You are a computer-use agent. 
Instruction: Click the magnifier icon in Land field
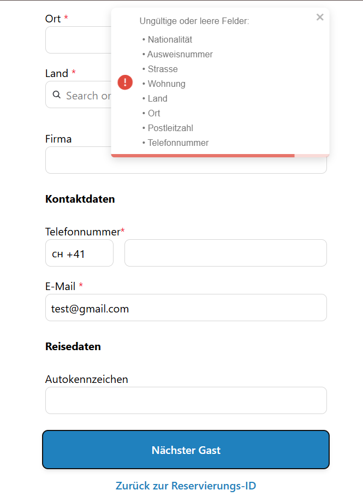pyautogui.click(x=56, y=95)
